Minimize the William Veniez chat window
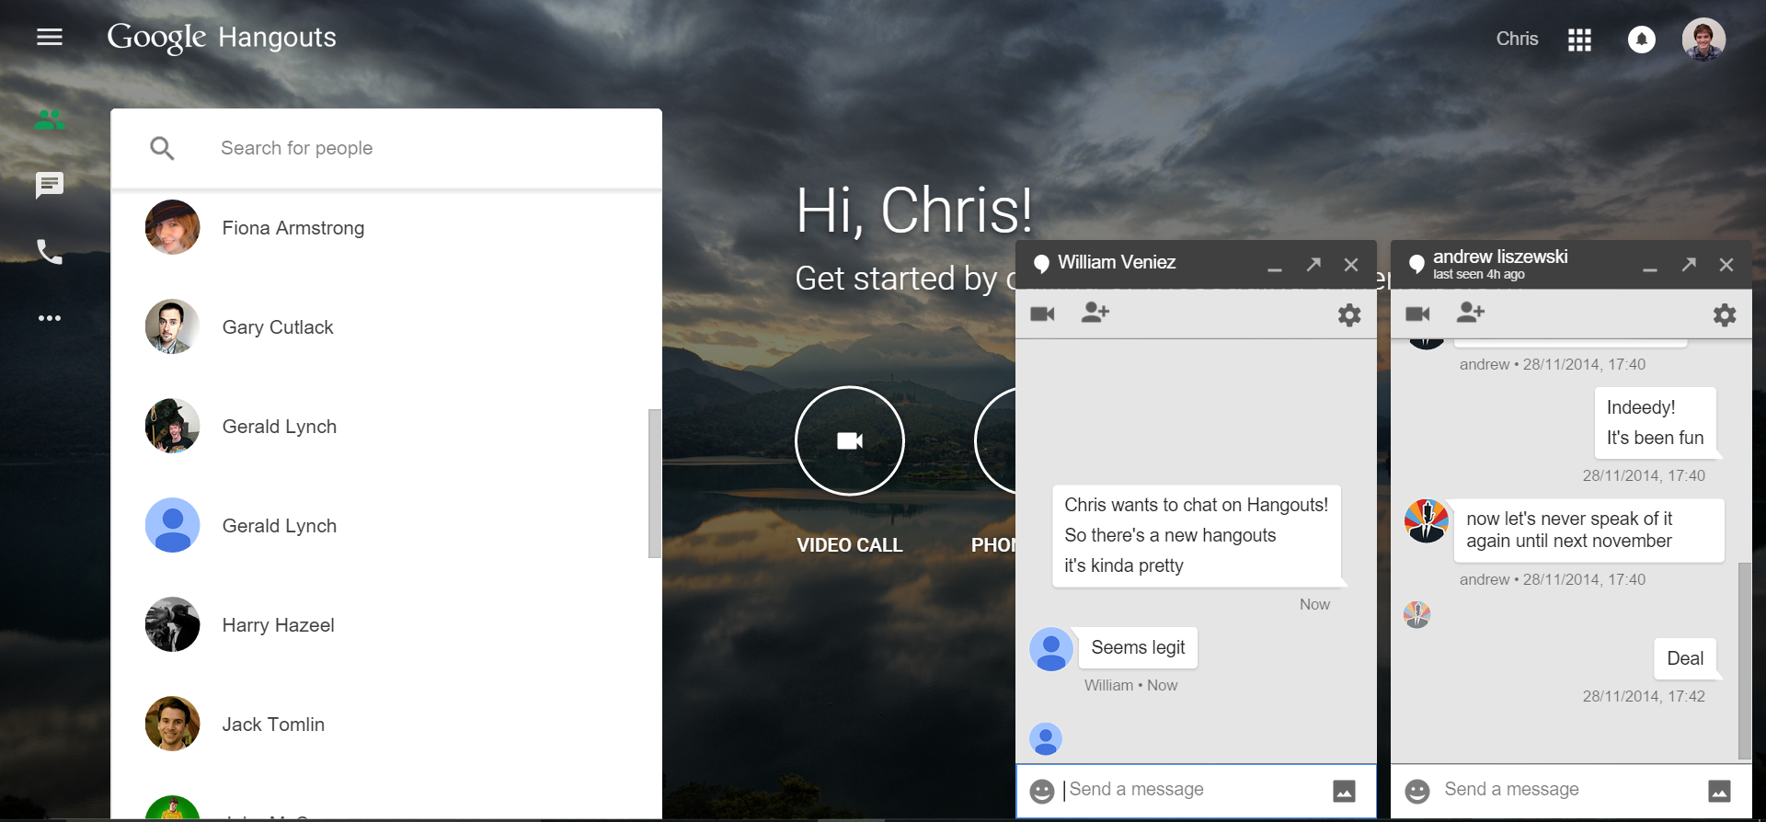The height and width of the screenshot is (822, 1766). click(x=1275, y=269)
